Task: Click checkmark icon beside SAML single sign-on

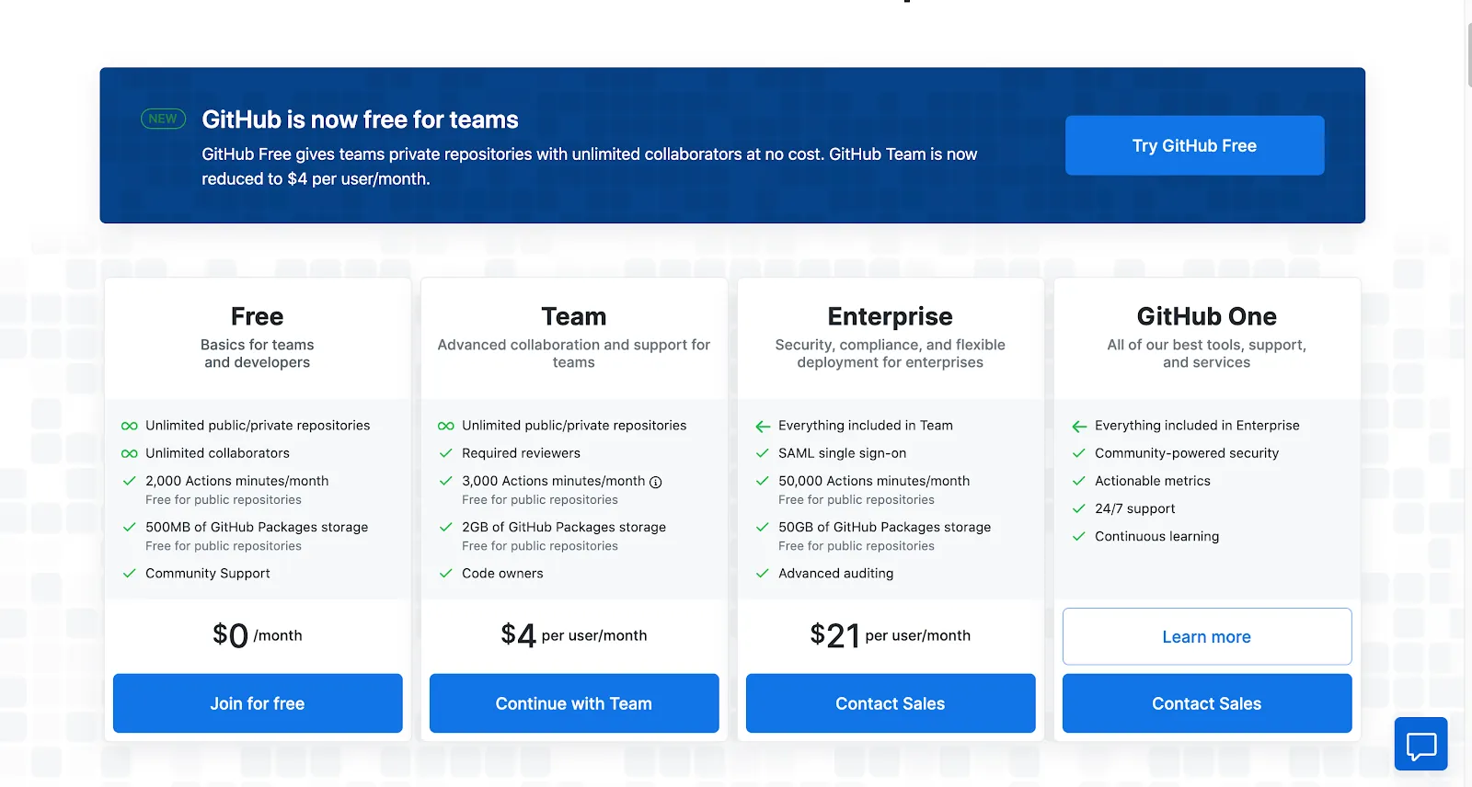Action: click(763, 453)
